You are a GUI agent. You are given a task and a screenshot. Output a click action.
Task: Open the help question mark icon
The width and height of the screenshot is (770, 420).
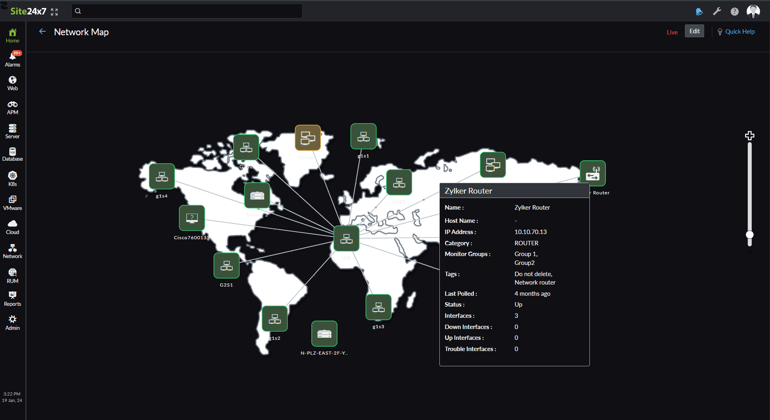pos(735,12)
